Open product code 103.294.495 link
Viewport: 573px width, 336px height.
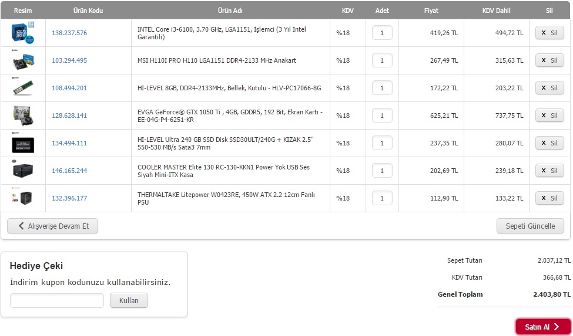[69, 60]
